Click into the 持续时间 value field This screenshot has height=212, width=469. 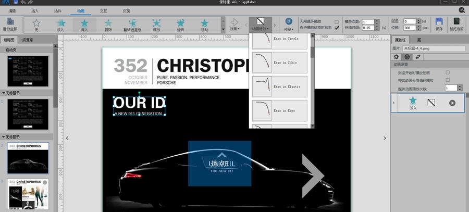click(x=368, y=28)
